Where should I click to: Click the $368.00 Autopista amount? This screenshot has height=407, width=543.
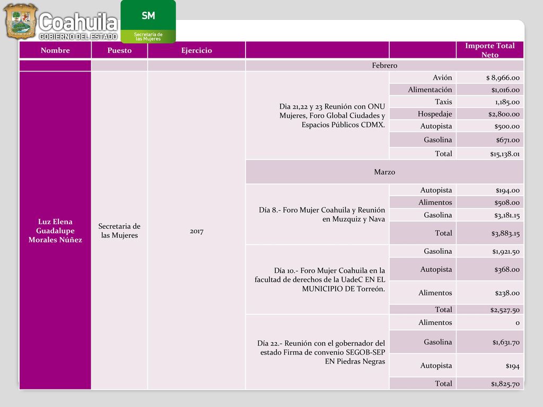click(507, 270)
